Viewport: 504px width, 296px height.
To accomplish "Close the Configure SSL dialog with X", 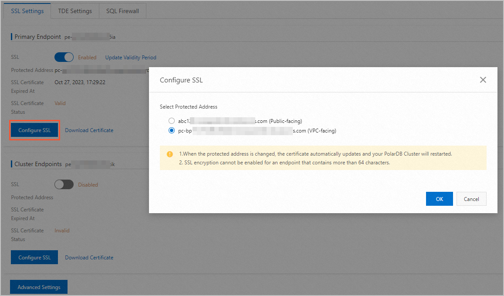I will click(483, 80).
